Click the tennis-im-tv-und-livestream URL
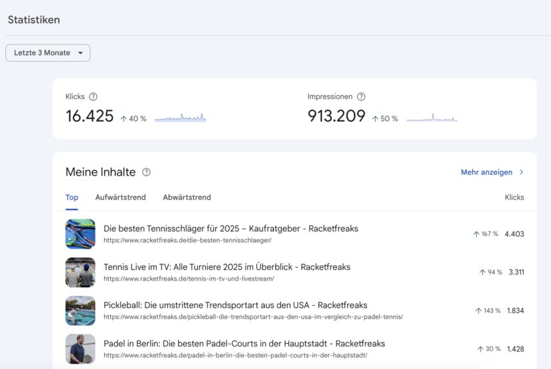Screen dimensions: 551x369 [x=189, y=279]
